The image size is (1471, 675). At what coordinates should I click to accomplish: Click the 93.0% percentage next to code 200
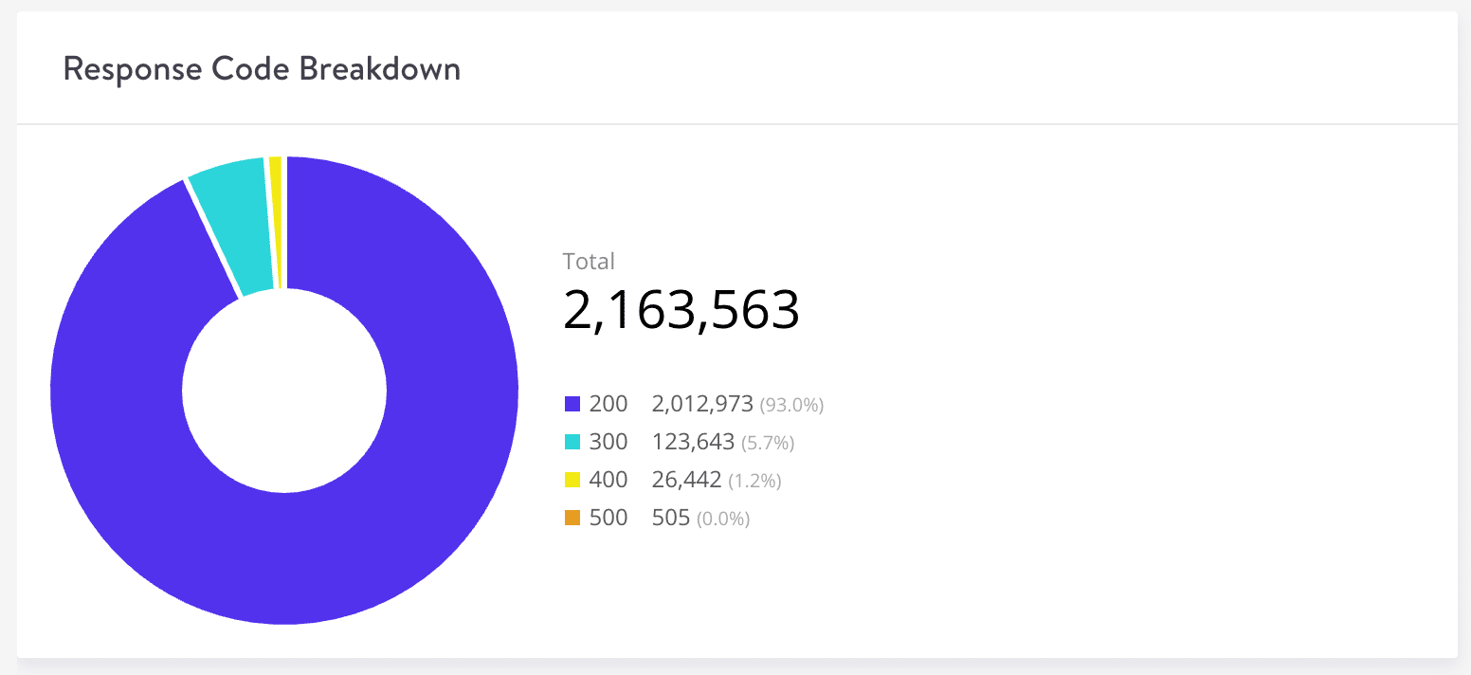pos(792,404)
